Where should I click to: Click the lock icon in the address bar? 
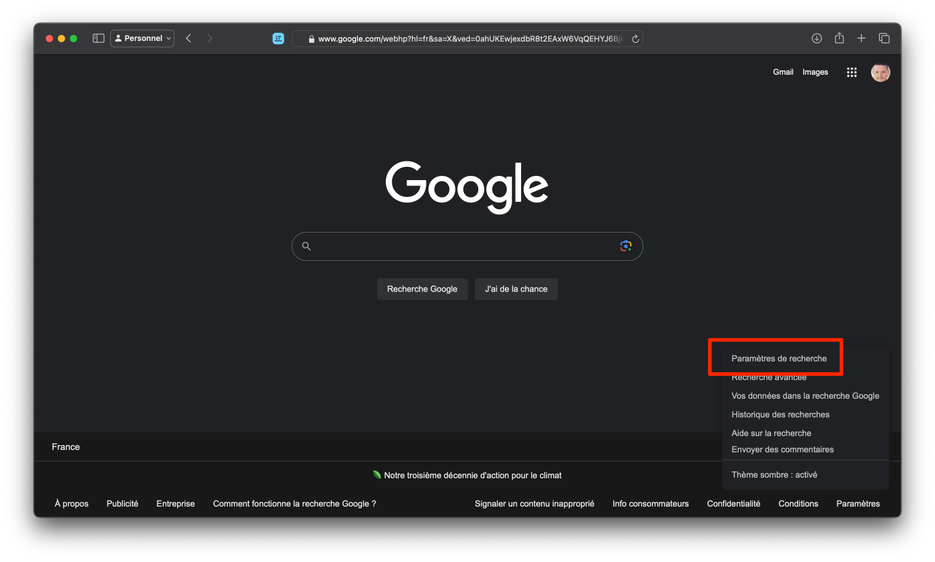click(311, 39)
